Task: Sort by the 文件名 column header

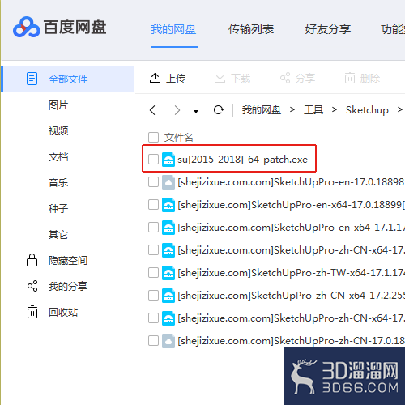Action: [x=179, y=138]
